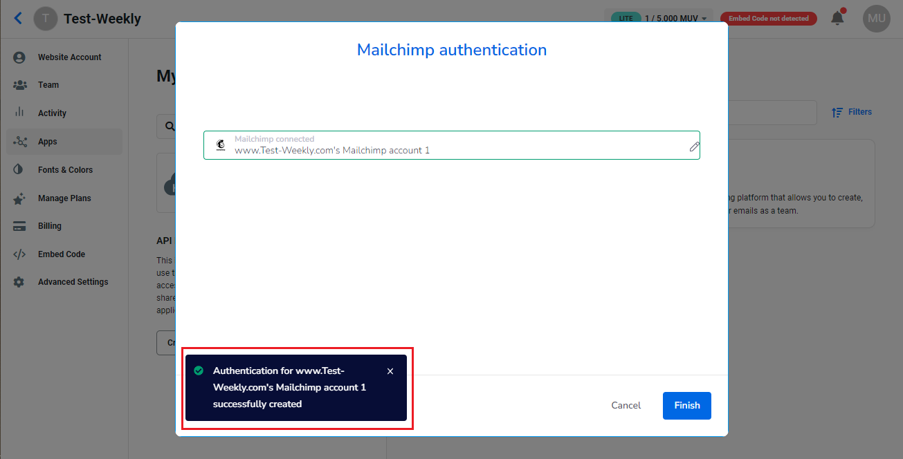Dismiss the success toast notification
The width and height of the screenshot is (903, 459).
click(x=390, y=371)
